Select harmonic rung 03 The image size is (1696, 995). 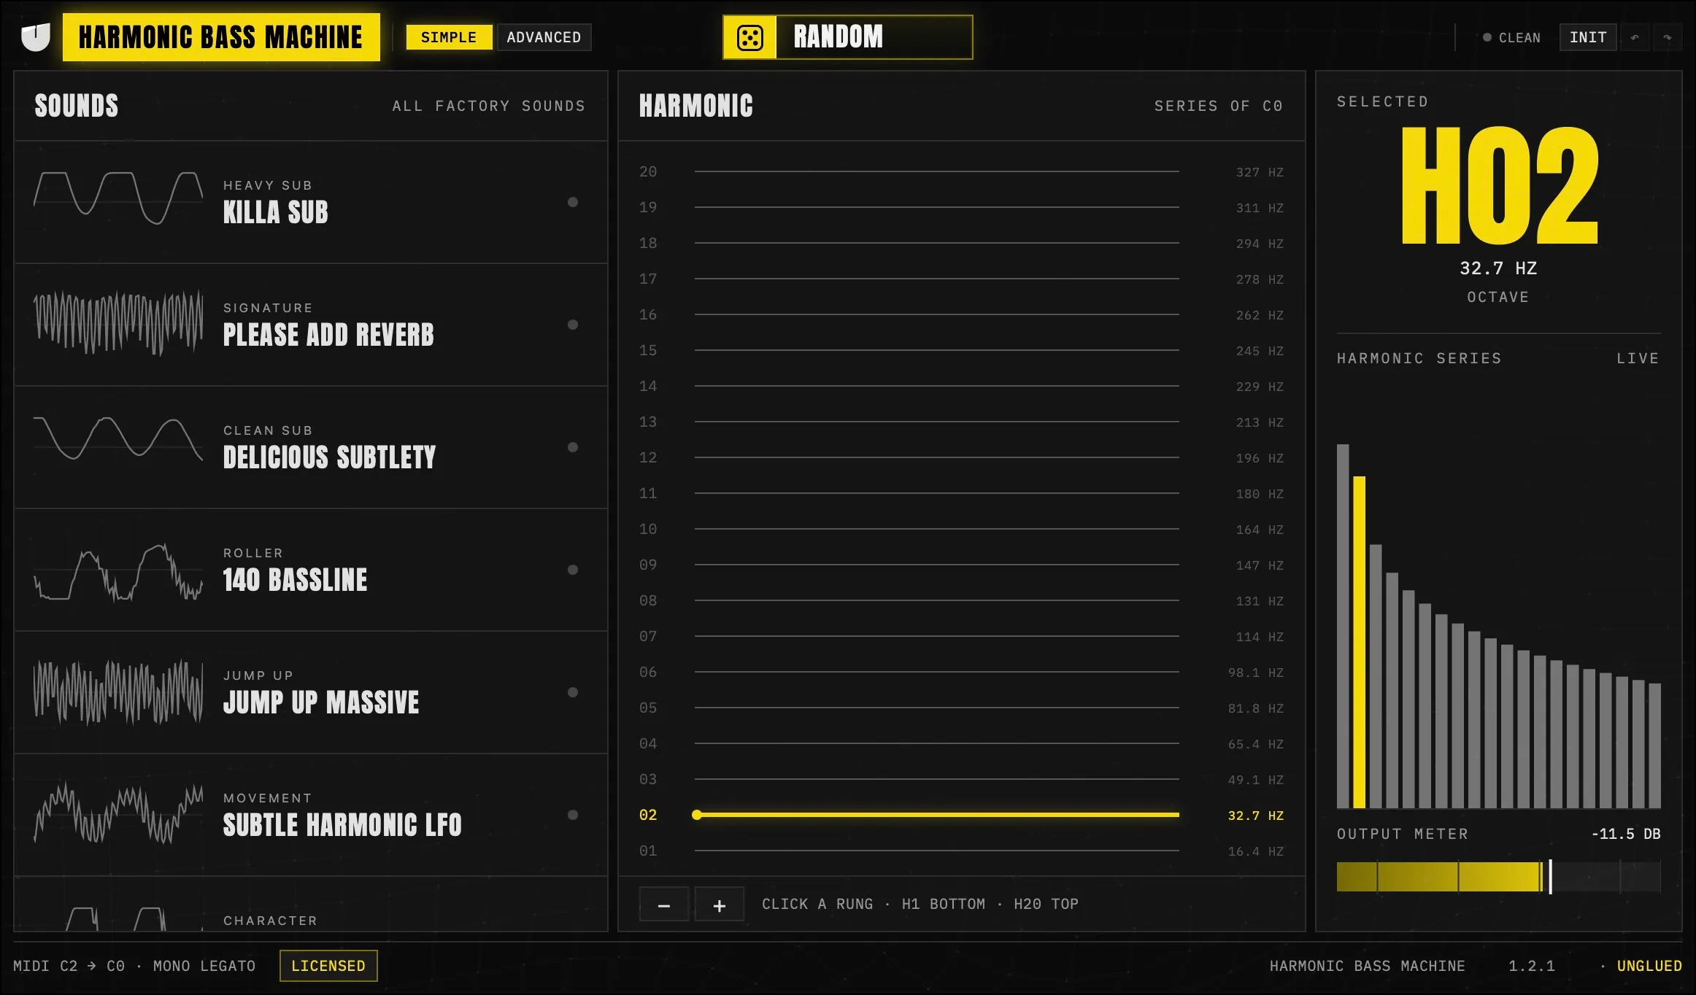point(936,779)
